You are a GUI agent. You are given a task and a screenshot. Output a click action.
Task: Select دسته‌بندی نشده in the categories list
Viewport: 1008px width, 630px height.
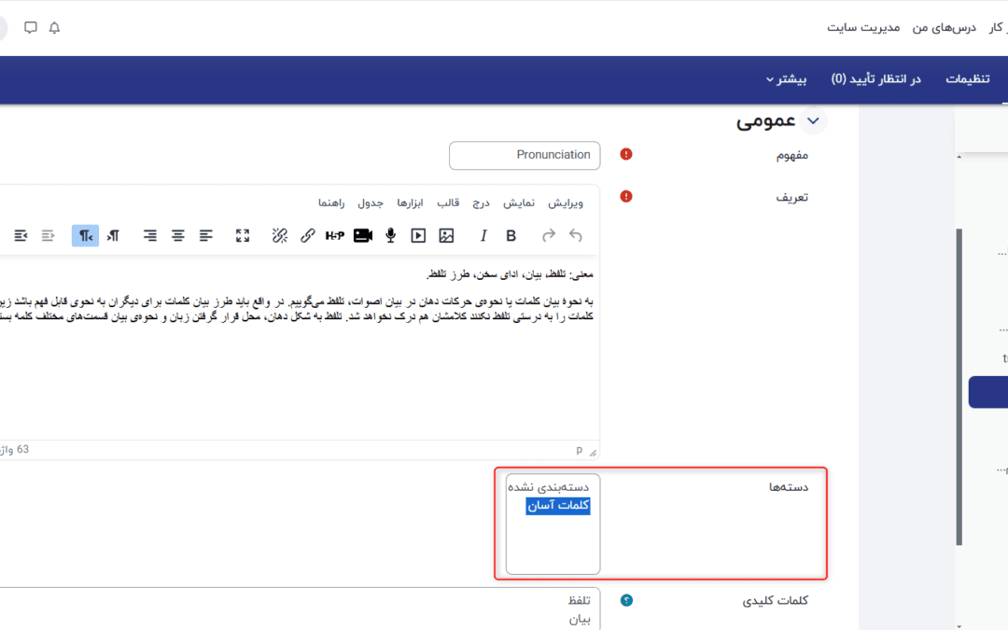click(548, 487)
